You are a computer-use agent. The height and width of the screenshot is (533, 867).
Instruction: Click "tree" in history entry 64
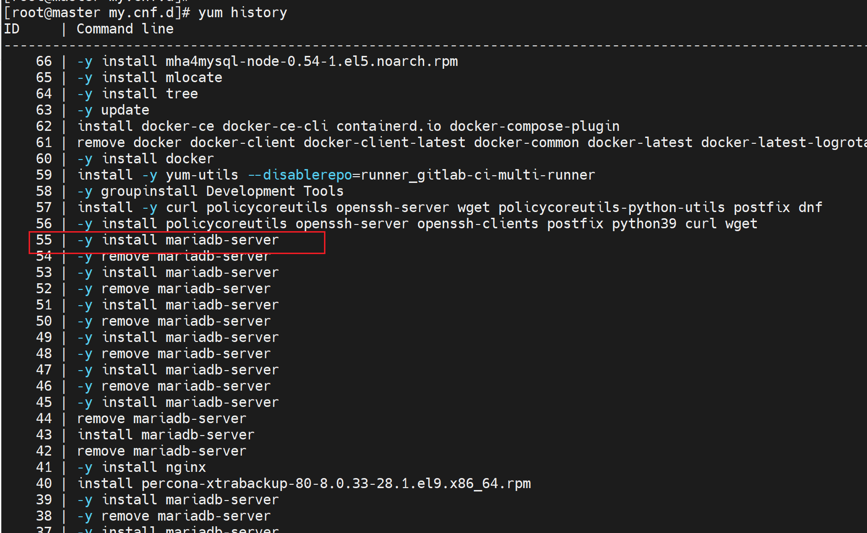(x=182, y=94)
